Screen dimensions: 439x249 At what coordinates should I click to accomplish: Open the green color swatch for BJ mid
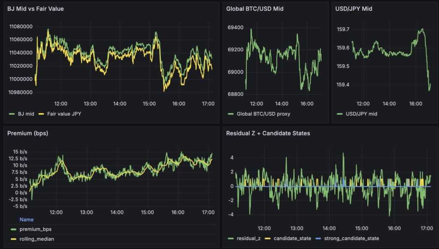pos(12,114)
